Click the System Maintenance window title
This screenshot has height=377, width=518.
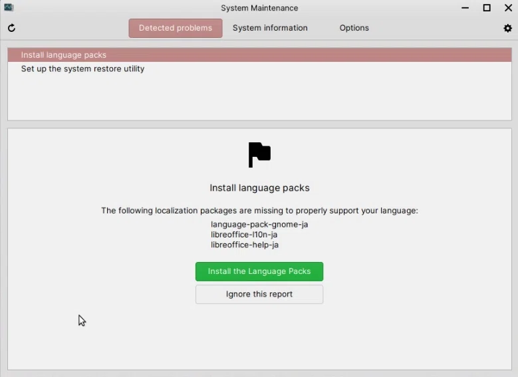(x=259, y=8)
